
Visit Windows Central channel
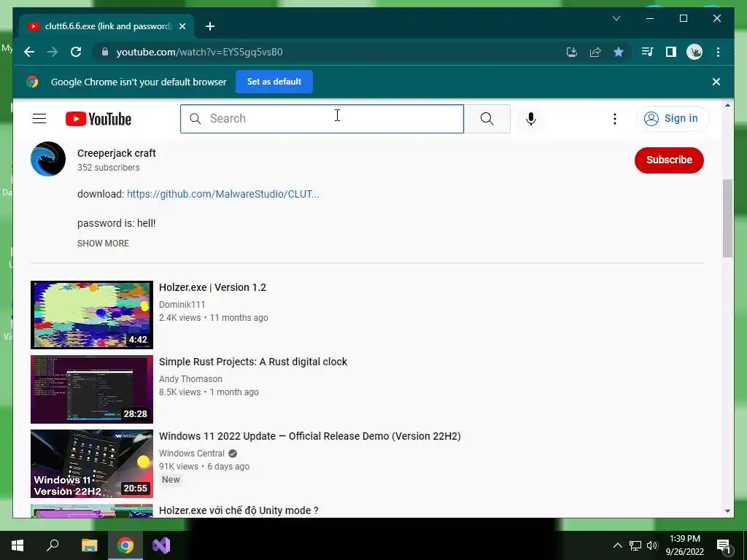[x=192, y=454]
